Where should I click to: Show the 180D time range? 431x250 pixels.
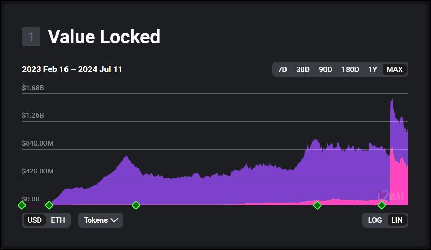click(x=350, y=69)
